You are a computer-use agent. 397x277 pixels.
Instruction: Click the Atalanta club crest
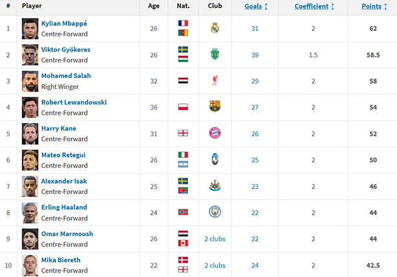point(215,160)
